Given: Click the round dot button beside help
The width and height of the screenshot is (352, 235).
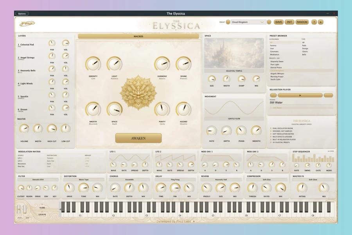Looking at the screenshot, I should click(321, 22).
